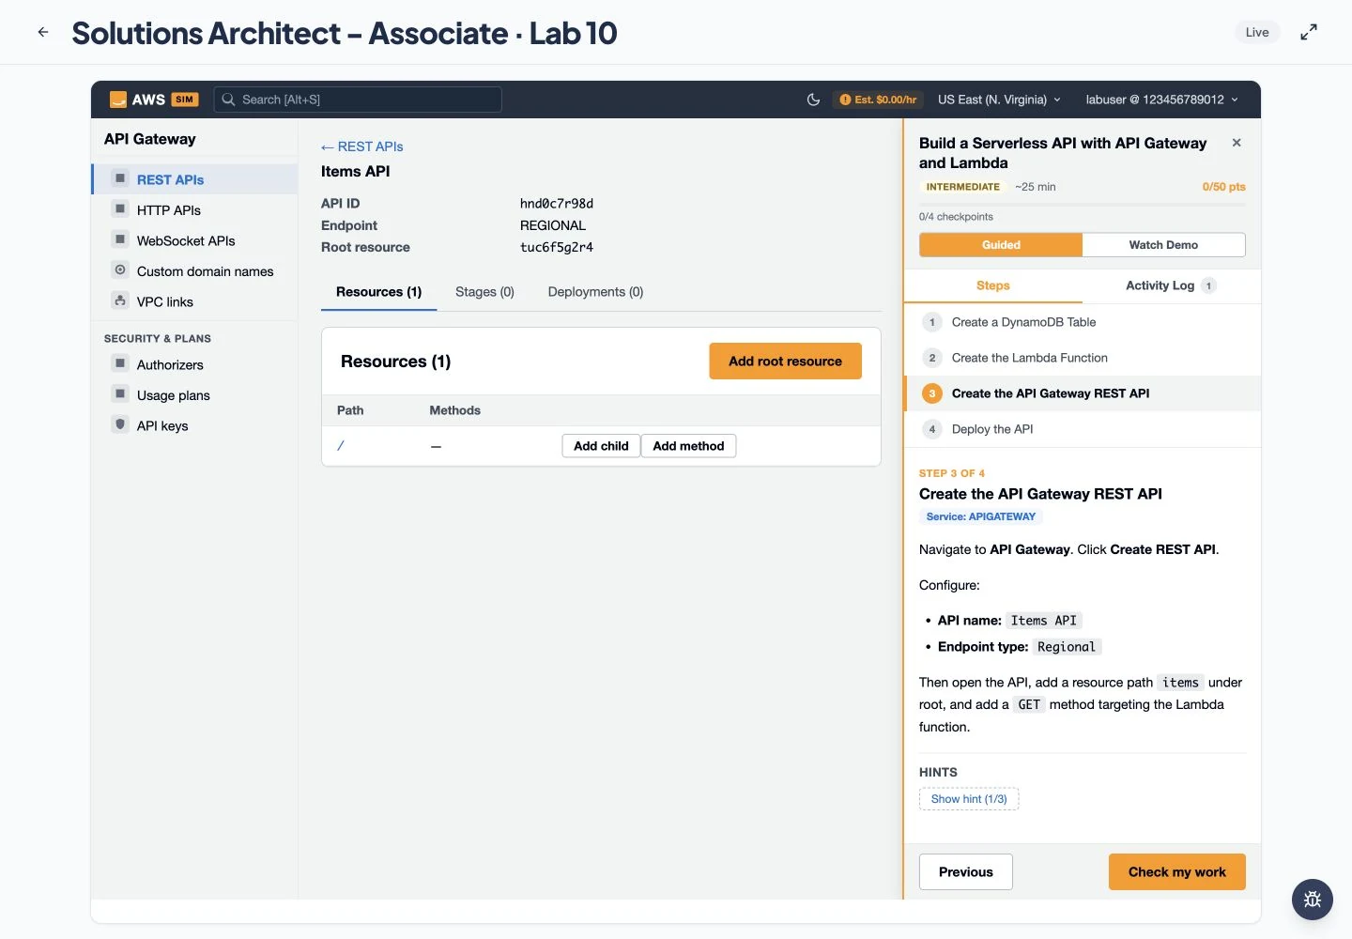1352x939 pixels.
Task: Click Add method for root path
Action: (x=688, y=446)
